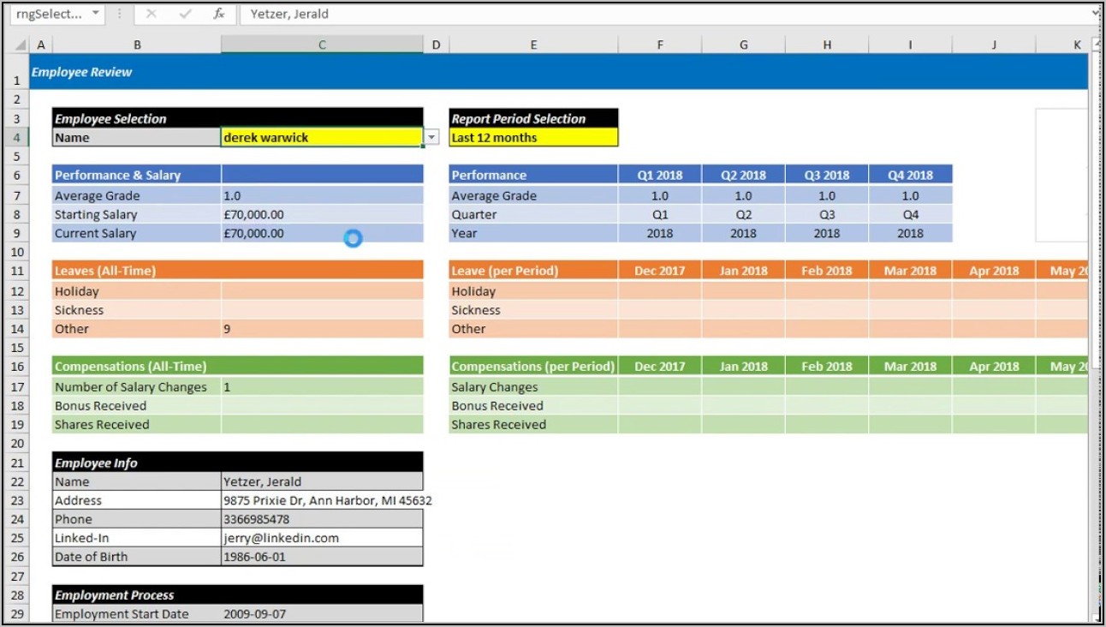The height and width of the screenshot is (627, 1106).
Task: Select the 'Last 12 months' report period cell
Action: (x=532, y=137)
